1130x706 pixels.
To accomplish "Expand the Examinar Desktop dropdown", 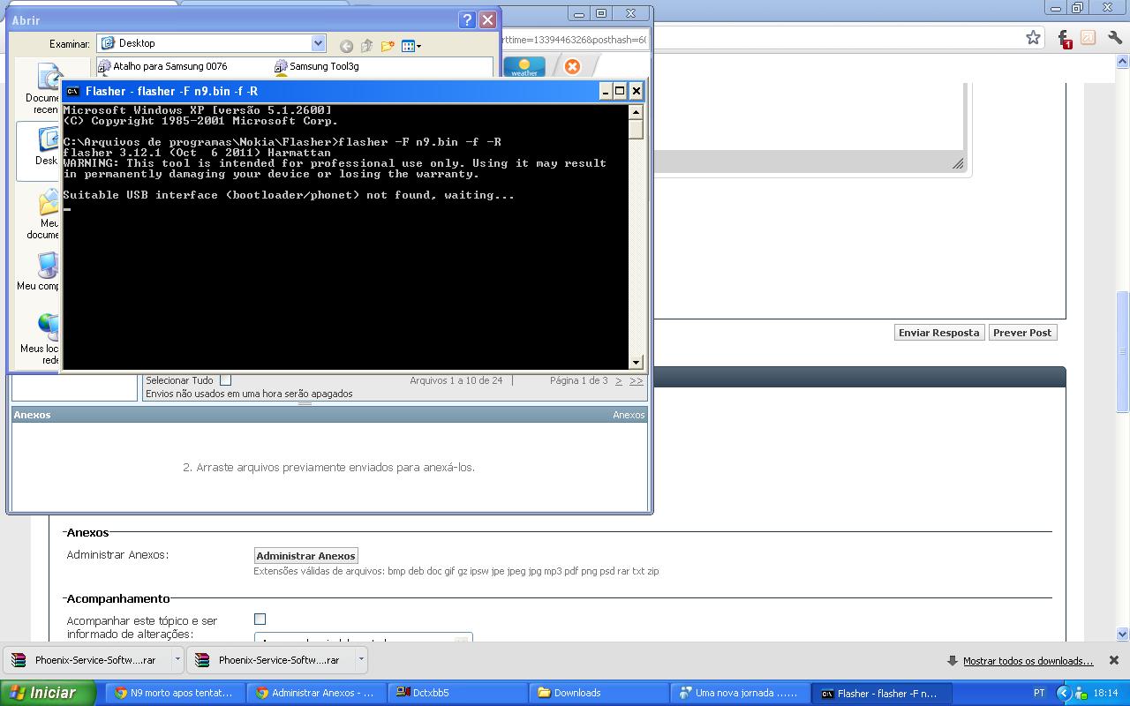I will tap(319, 43).
